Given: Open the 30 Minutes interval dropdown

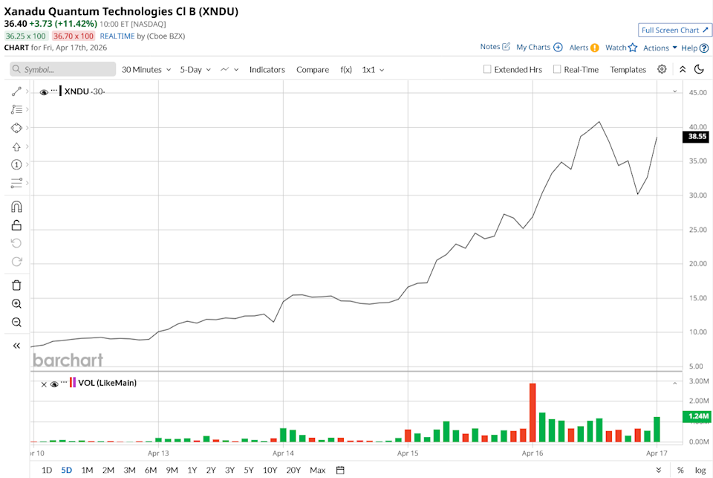Looking at the screenshot, I should [x=146, y=69].
